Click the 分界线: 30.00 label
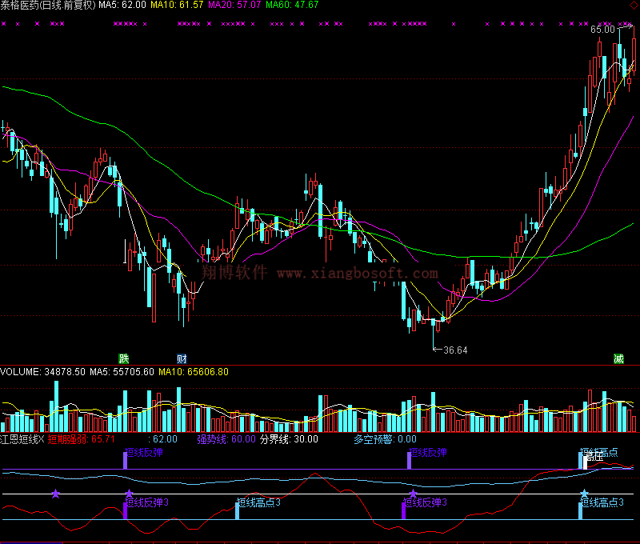The height and width of the screenshot is (544, 640). click(x=289, y=438)
